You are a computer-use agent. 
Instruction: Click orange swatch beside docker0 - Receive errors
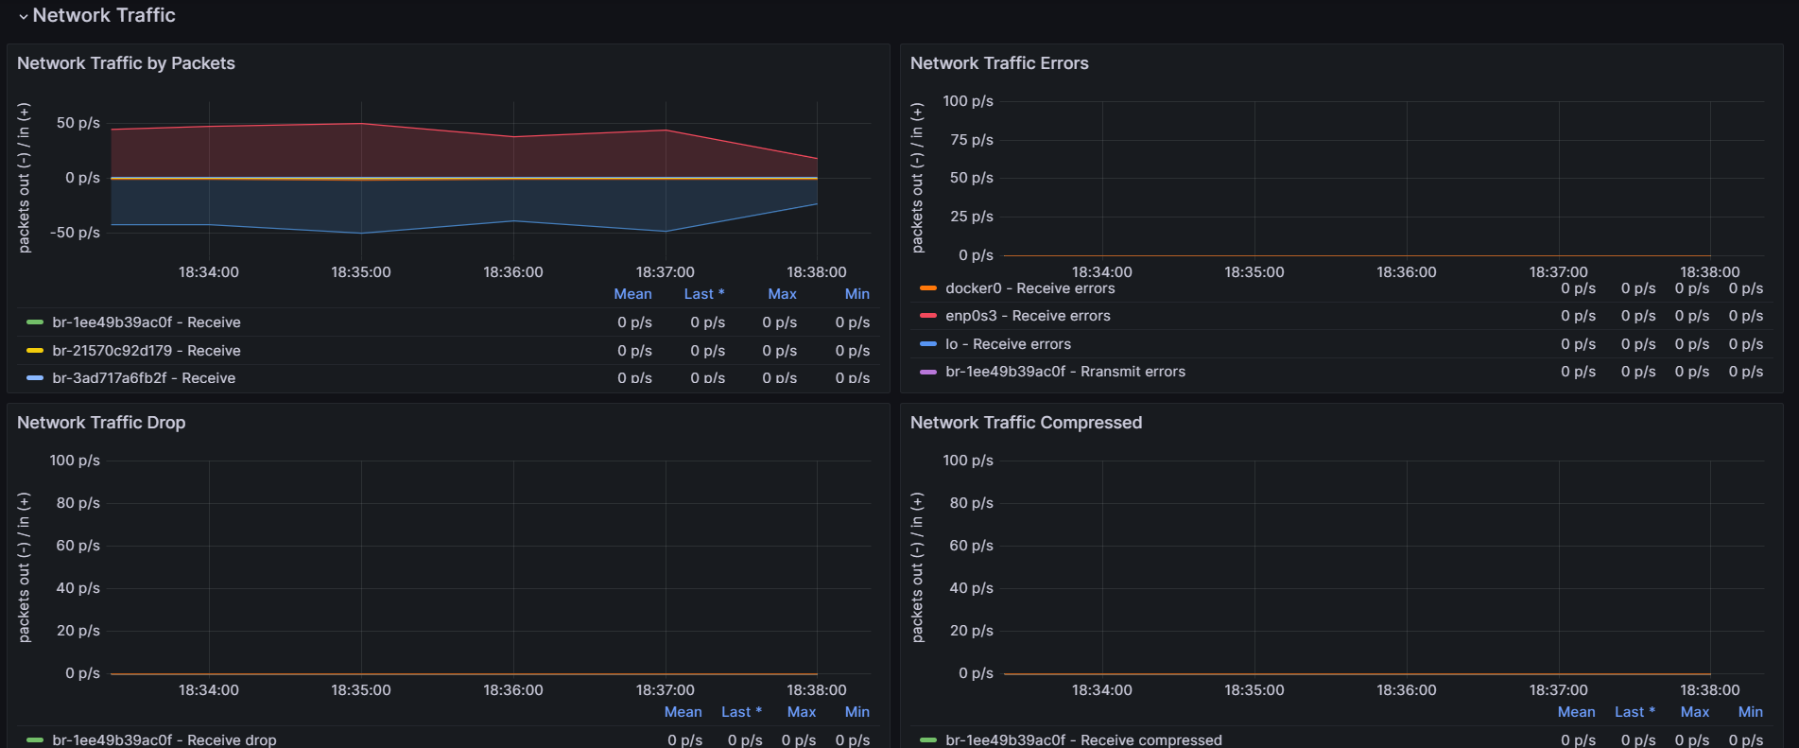(928, 288)
